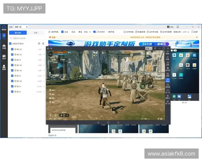Tick the checkbox atop BC-10 thumbnail
202x162 pixels.
[x=172, y=50]
